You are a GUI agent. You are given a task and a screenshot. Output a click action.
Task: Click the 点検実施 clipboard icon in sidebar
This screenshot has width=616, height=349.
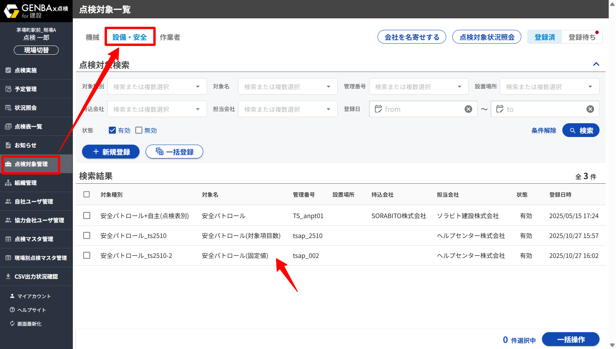click(x=8, y=70)
